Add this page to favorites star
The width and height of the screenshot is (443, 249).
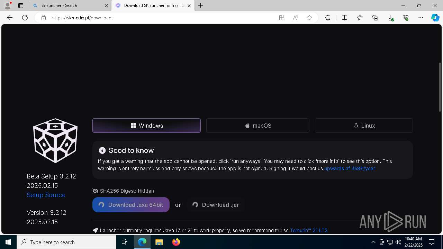(x=309, y=18)
